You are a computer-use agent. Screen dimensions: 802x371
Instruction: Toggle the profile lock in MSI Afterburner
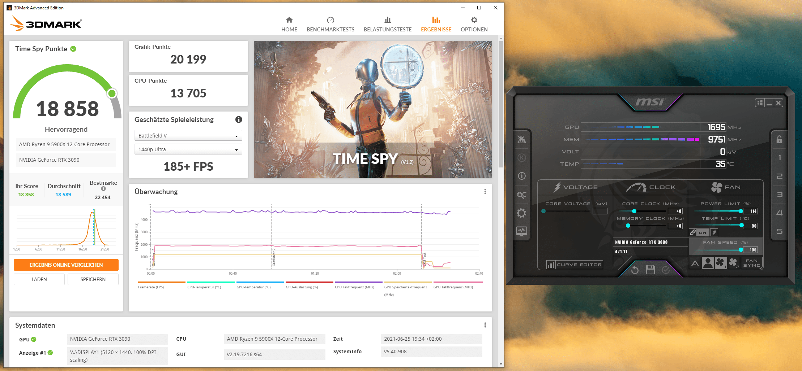[x=779, y=139]
